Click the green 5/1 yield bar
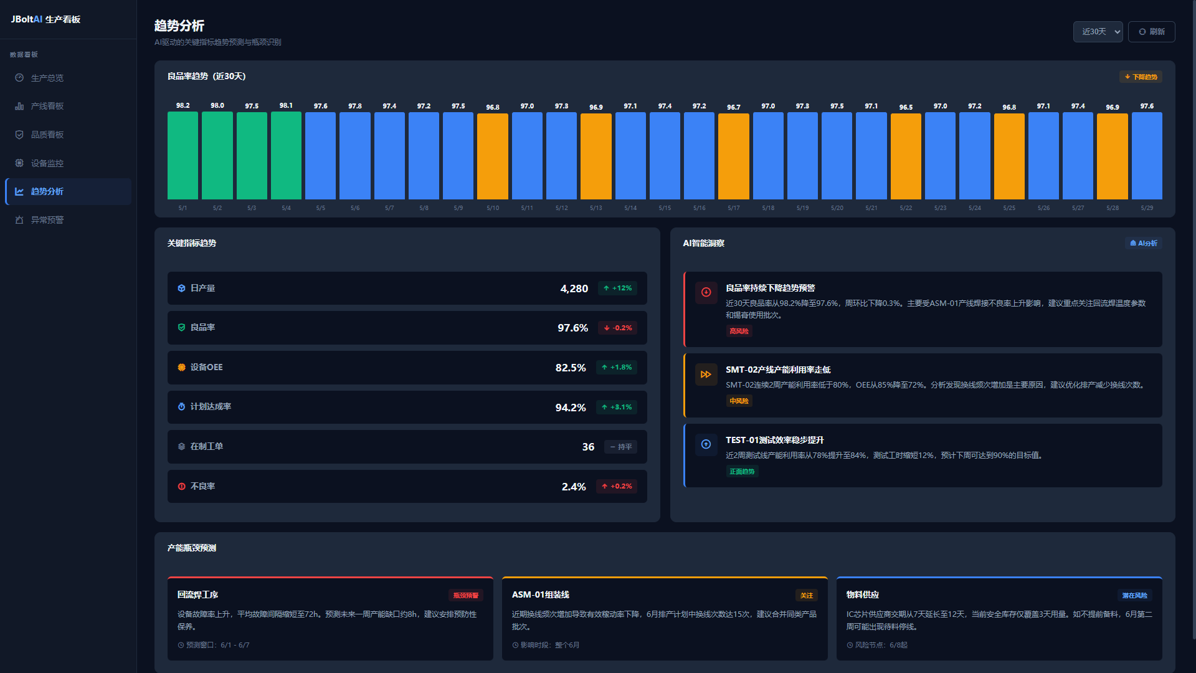 point(183,155)
